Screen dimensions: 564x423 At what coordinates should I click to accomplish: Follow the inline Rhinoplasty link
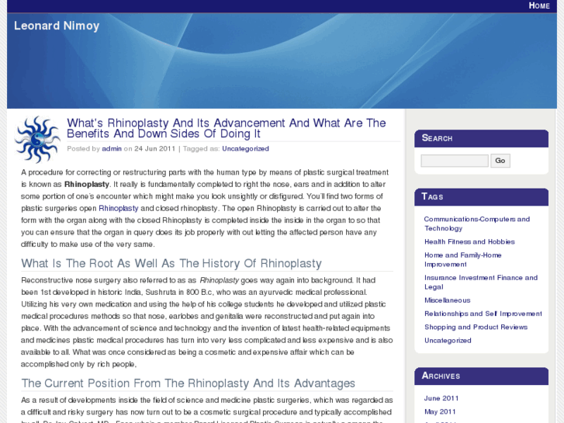[x=119, y=209]
